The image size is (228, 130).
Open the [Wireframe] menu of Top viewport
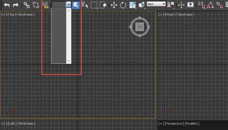pyautogui.click(x=24, y=15)
